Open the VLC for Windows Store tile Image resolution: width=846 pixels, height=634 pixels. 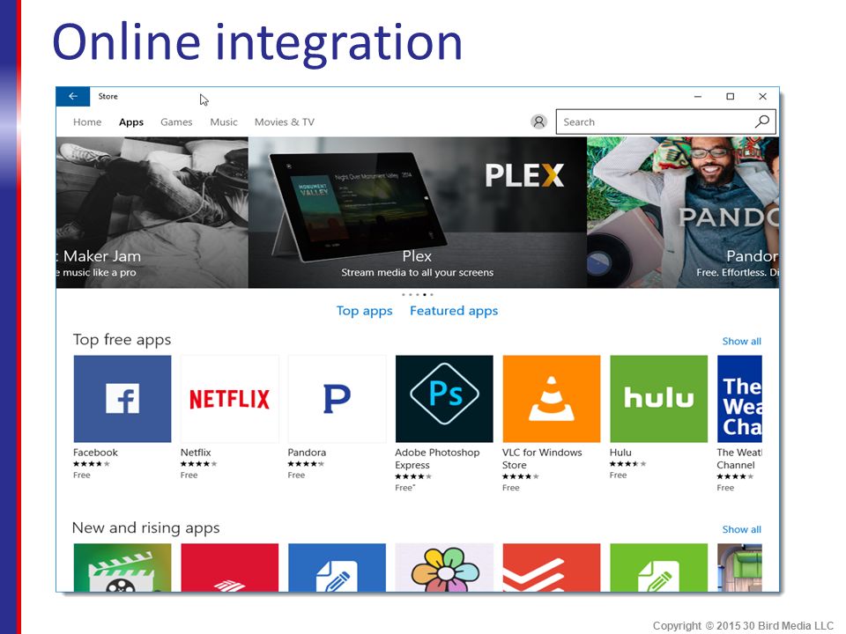pos(552,399)
